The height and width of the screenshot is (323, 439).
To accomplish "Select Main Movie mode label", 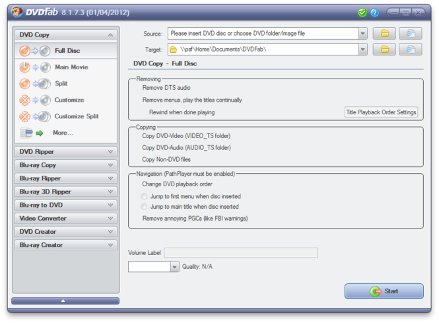I will pyautogui.click(x=71, y=67).
